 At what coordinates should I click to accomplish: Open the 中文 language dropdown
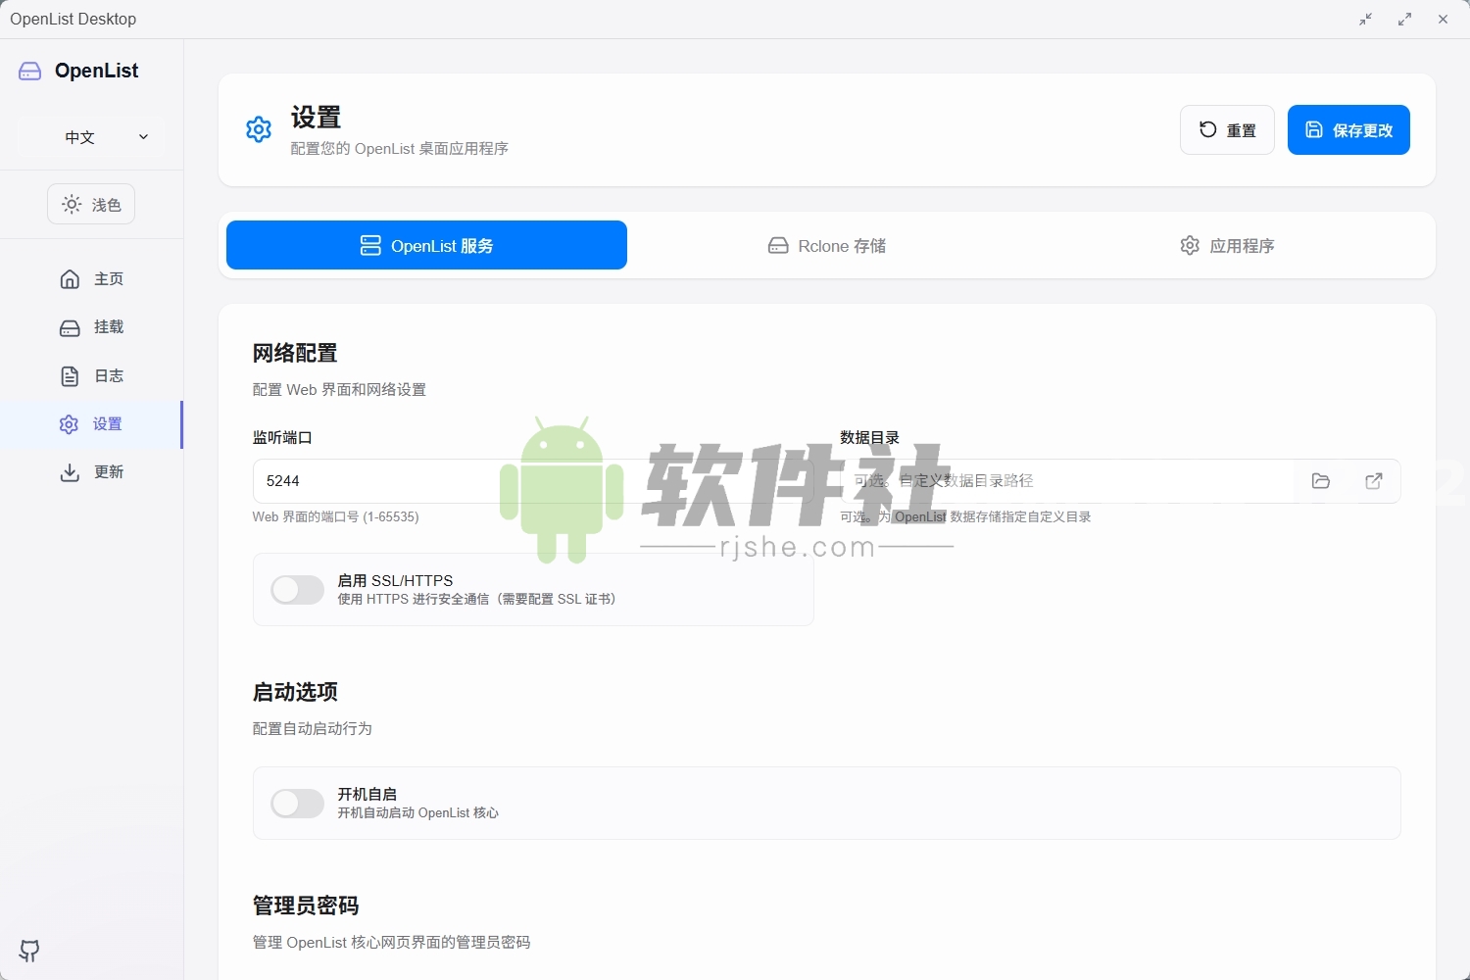[90, 136]
